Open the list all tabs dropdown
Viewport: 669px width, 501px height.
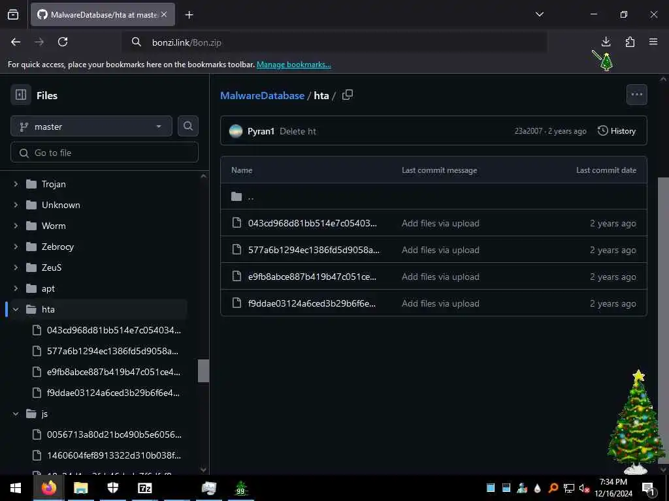(x=539, y=14)
